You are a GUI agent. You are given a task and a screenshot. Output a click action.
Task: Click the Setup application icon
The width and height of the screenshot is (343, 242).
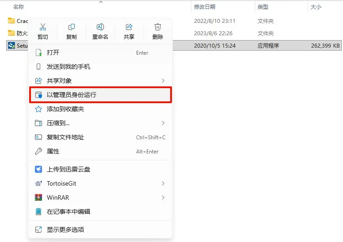(11, 45)
